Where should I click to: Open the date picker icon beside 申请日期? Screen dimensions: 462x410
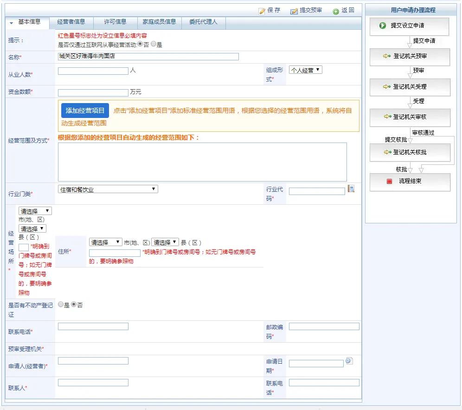349,361
